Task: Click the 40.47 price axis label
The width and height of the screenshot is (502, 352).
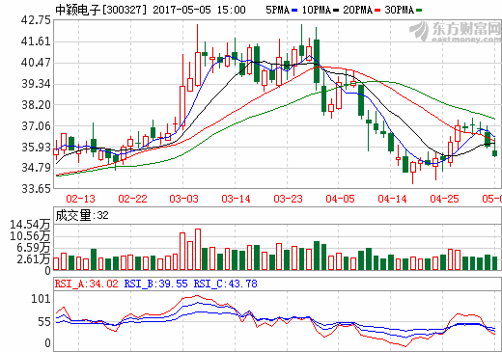Action: point(36,63)
